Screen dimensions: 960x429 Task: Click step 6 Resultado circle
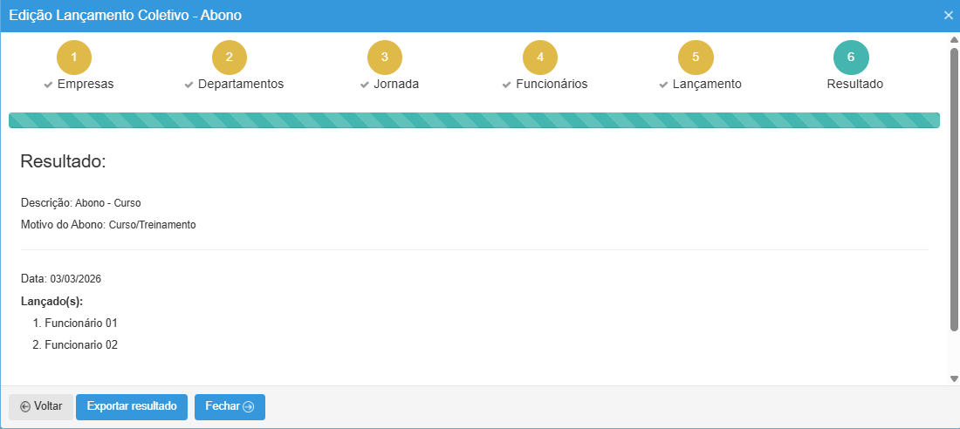[851, 58]
